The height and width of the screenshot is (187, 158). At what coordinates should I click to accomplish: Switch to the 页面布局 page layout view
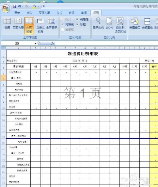18,23
